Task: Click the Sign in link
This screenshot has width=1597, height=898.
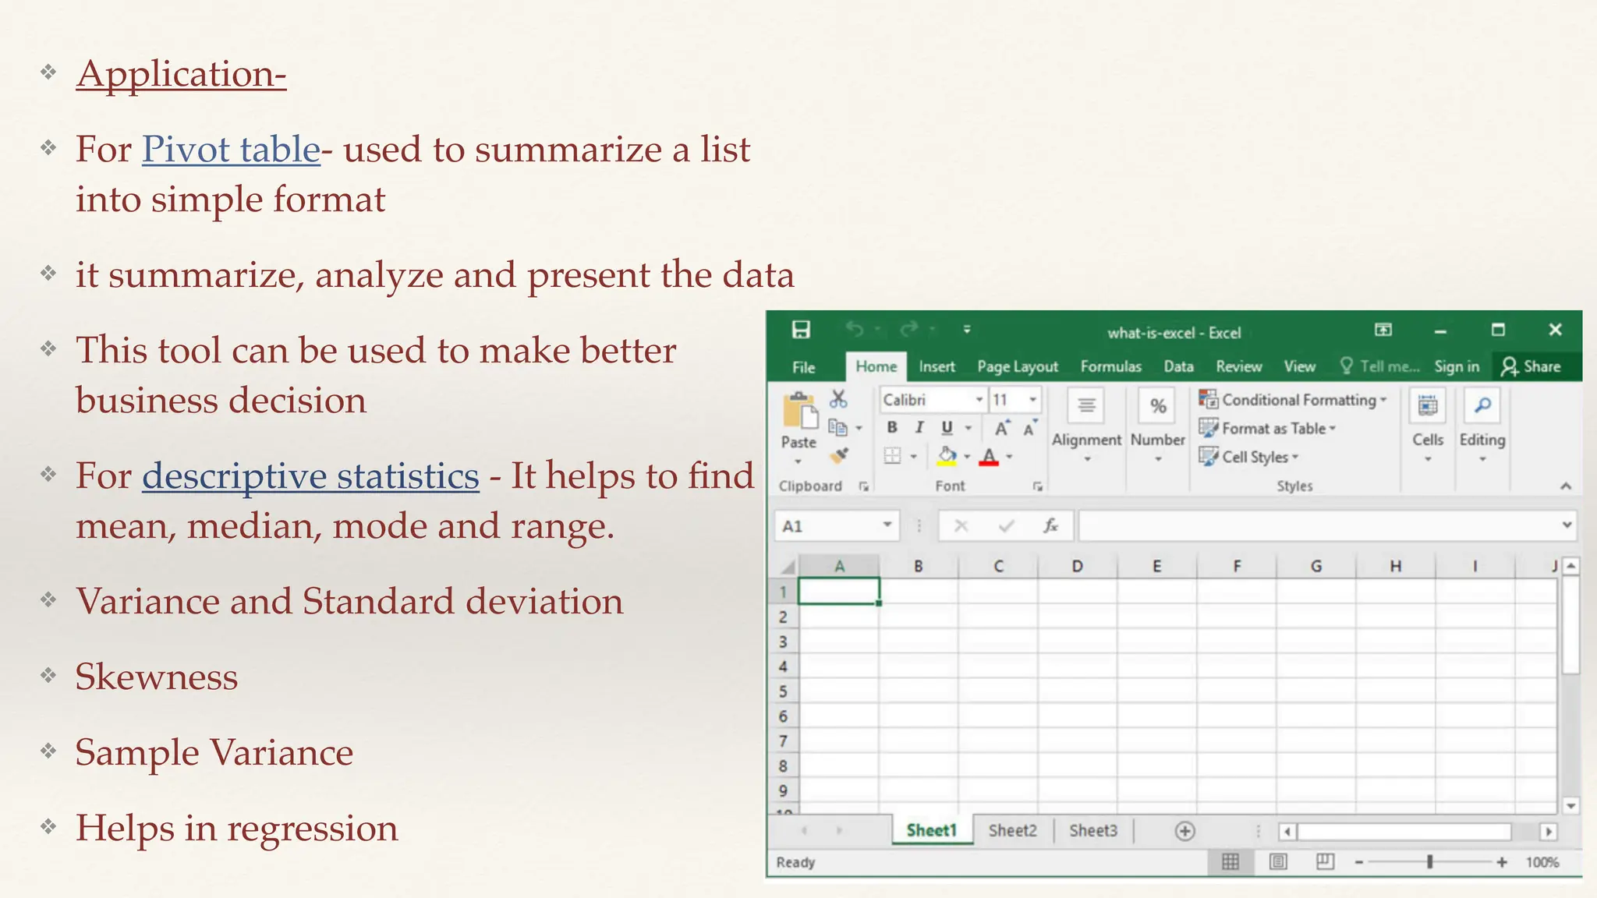Action: 1457,366
